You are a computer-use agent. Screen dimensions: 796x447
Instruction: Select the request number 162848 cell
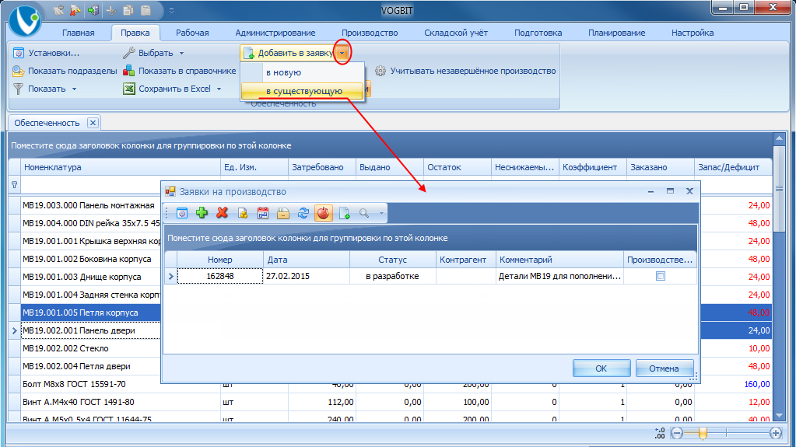[219, 276]
